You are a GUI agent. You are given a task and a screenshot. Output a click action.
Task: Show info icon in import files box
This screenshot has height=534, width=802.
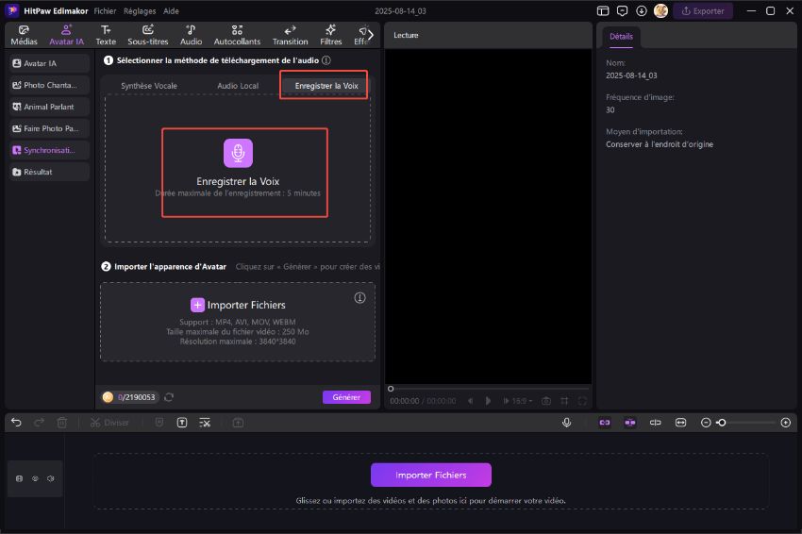[360, 298]
